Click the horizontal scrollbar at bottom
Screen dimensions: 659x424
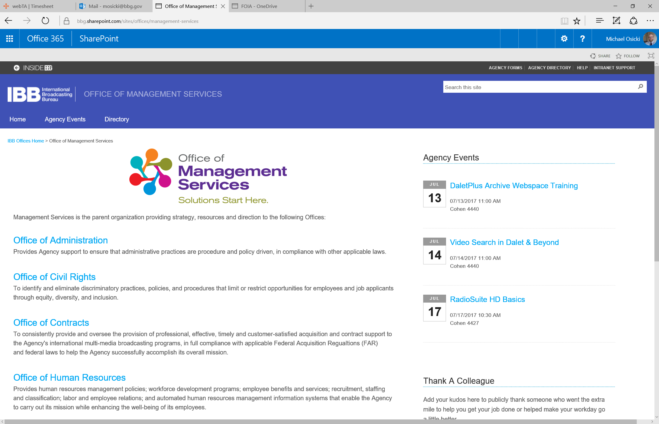[321, 422]
